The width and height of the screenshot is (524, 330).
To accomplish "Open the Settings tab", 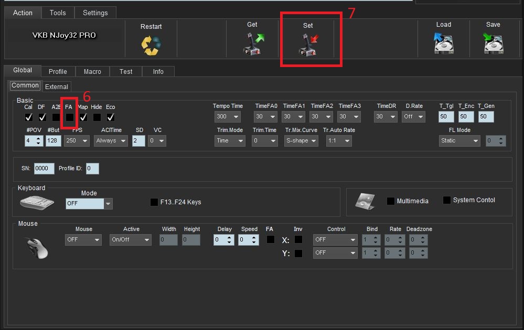I will (95, 13).
